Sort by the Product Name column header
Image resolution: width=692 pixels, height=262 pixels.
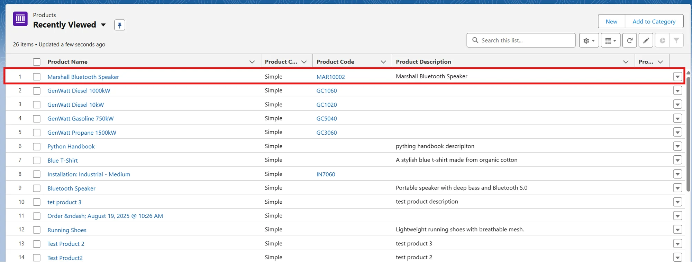pos(67,62)
